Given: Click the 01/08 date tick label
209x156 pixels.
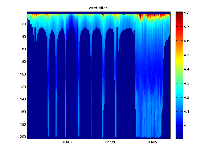Looking at the screenshot, I should tap(110, 142).
